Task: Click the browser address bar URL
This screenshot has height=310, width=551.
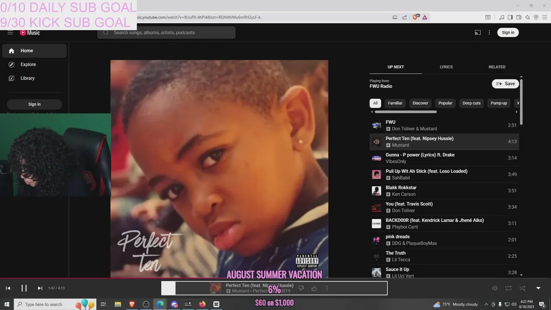Action: [x=198, y=17]
